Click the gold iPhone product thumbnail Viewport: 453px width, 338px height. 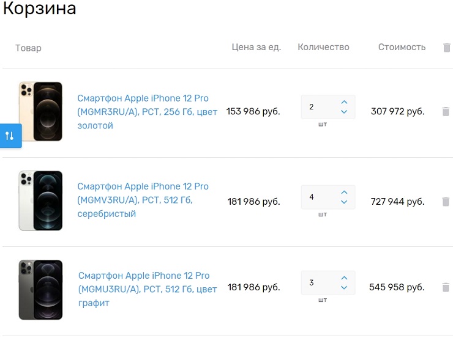40,112
